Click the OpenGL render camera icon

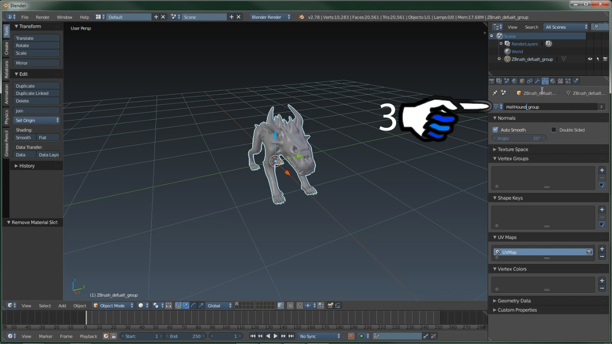(x=331, y=306)
